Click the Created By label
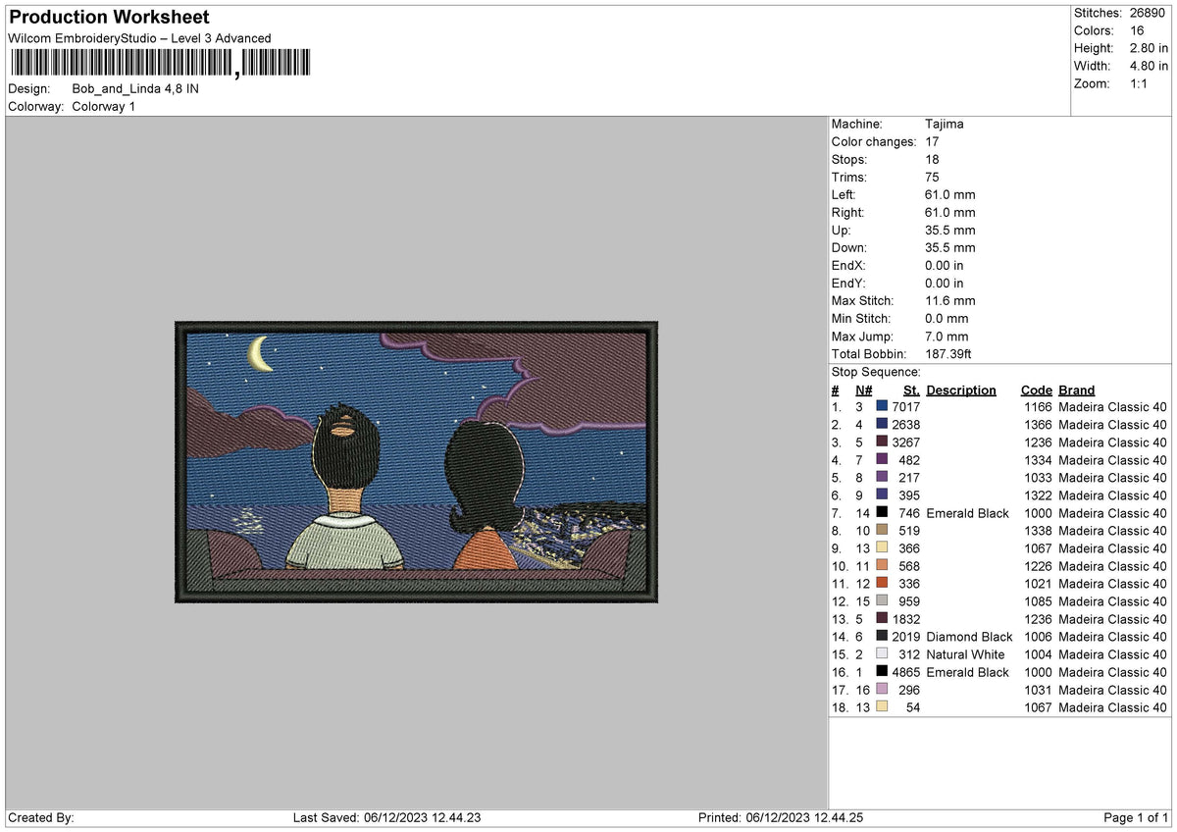Screen dimensions: 1177x832 point(40,817)
